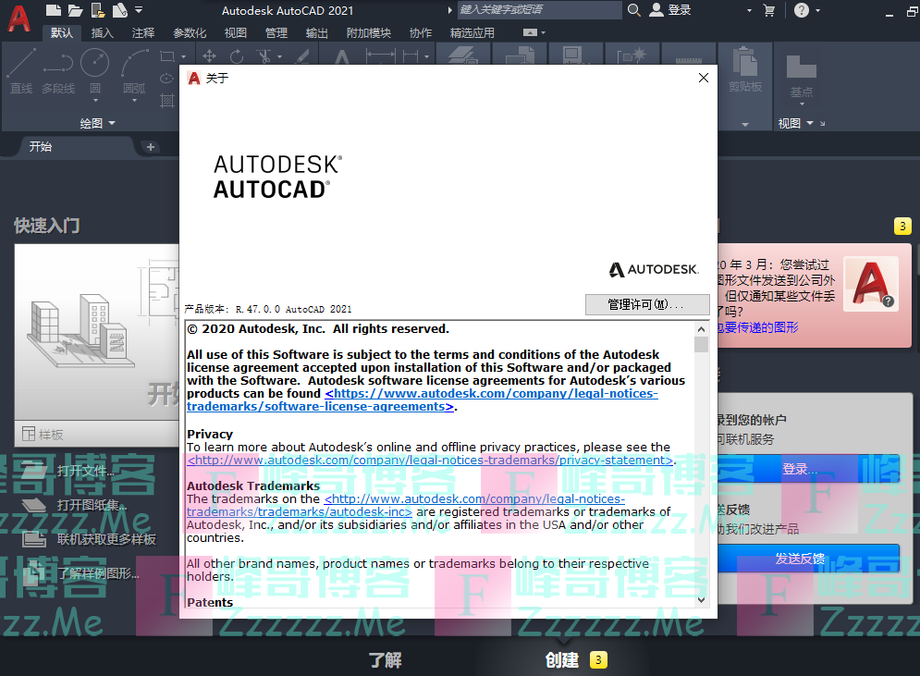Select the Arc (圆弧) tool
Image resolution: width=920 pixels, height=676 pixels.
point(134,67)
